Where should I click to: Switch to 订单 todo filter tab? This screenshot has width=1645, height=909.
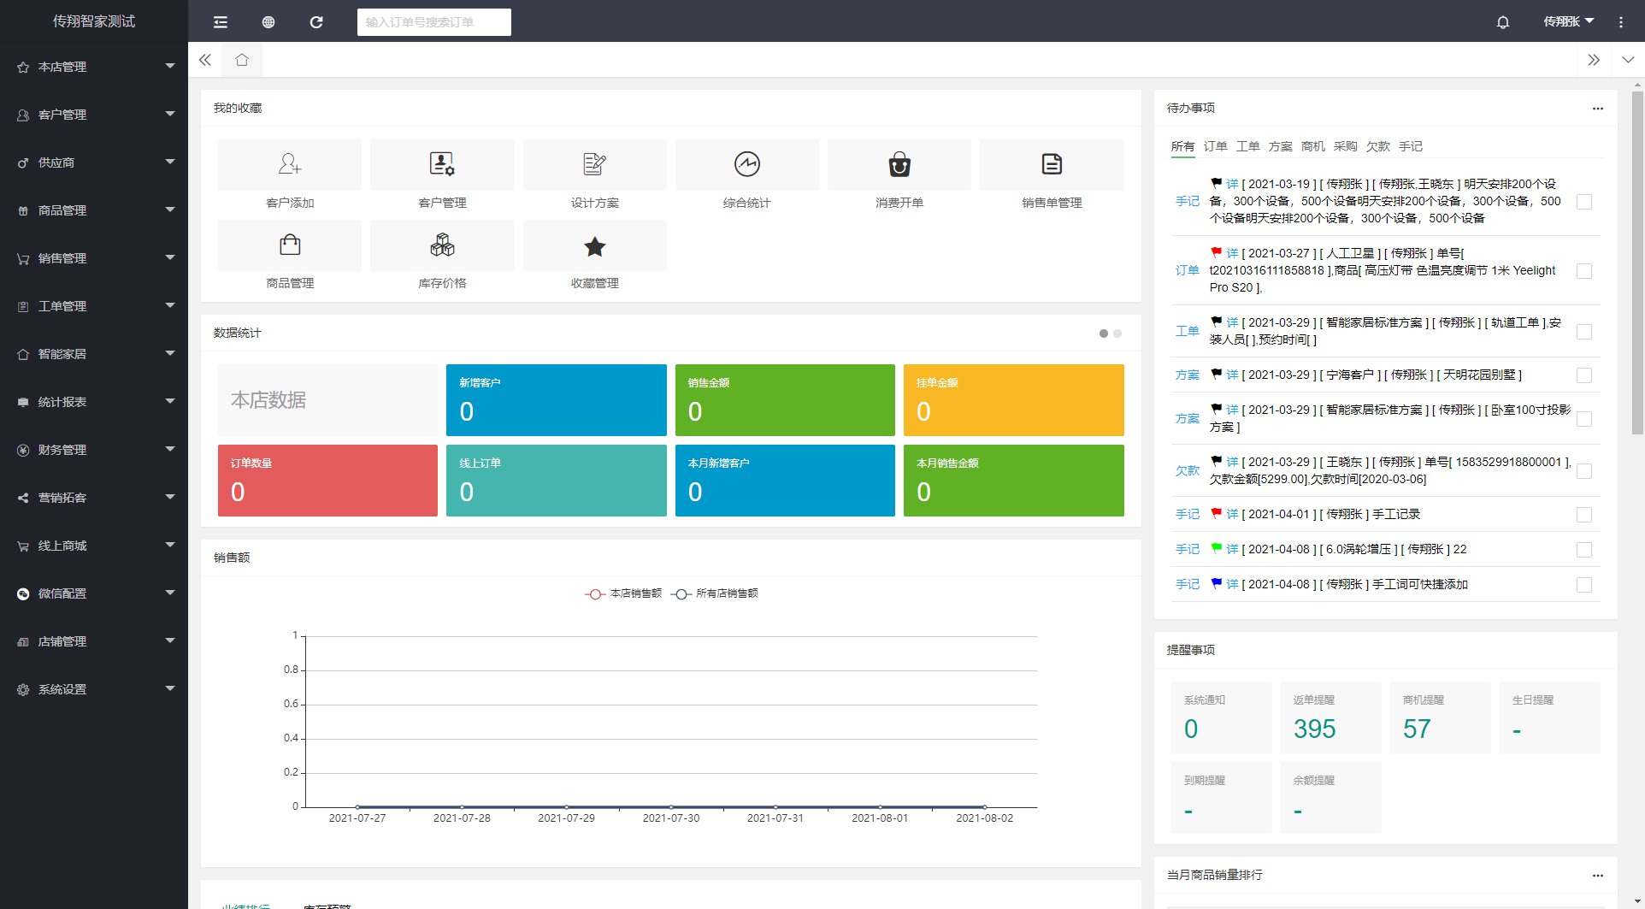pos(1215,146)
